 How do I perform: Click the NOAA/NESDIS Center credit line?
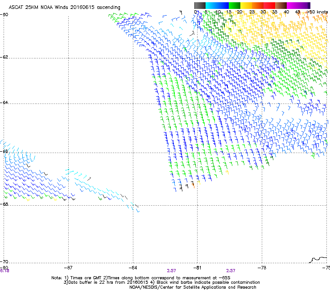tap(193, 287)
